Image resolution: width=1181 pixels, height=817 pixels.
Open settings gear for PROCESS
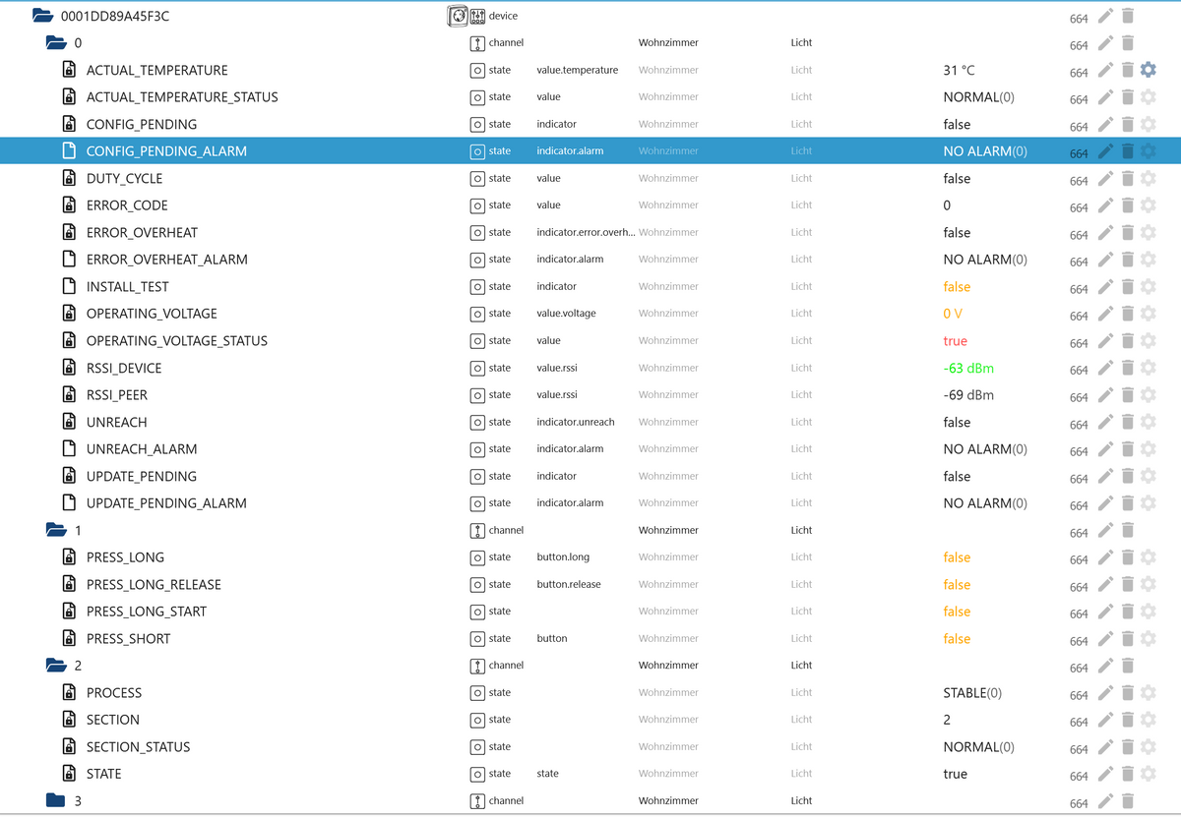pyautogui.click(x=1148, y=692)
